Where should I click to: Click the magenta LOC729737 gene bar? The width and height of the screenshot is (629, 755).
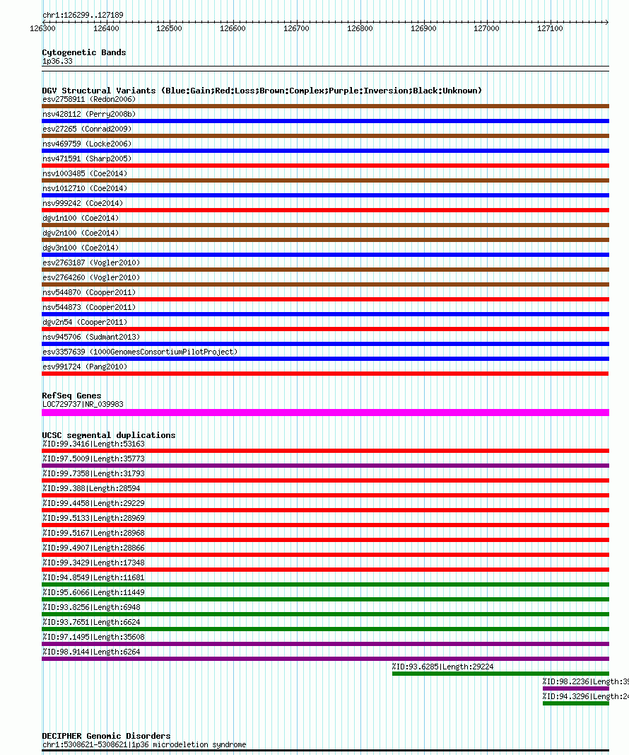tap(326, 413)
